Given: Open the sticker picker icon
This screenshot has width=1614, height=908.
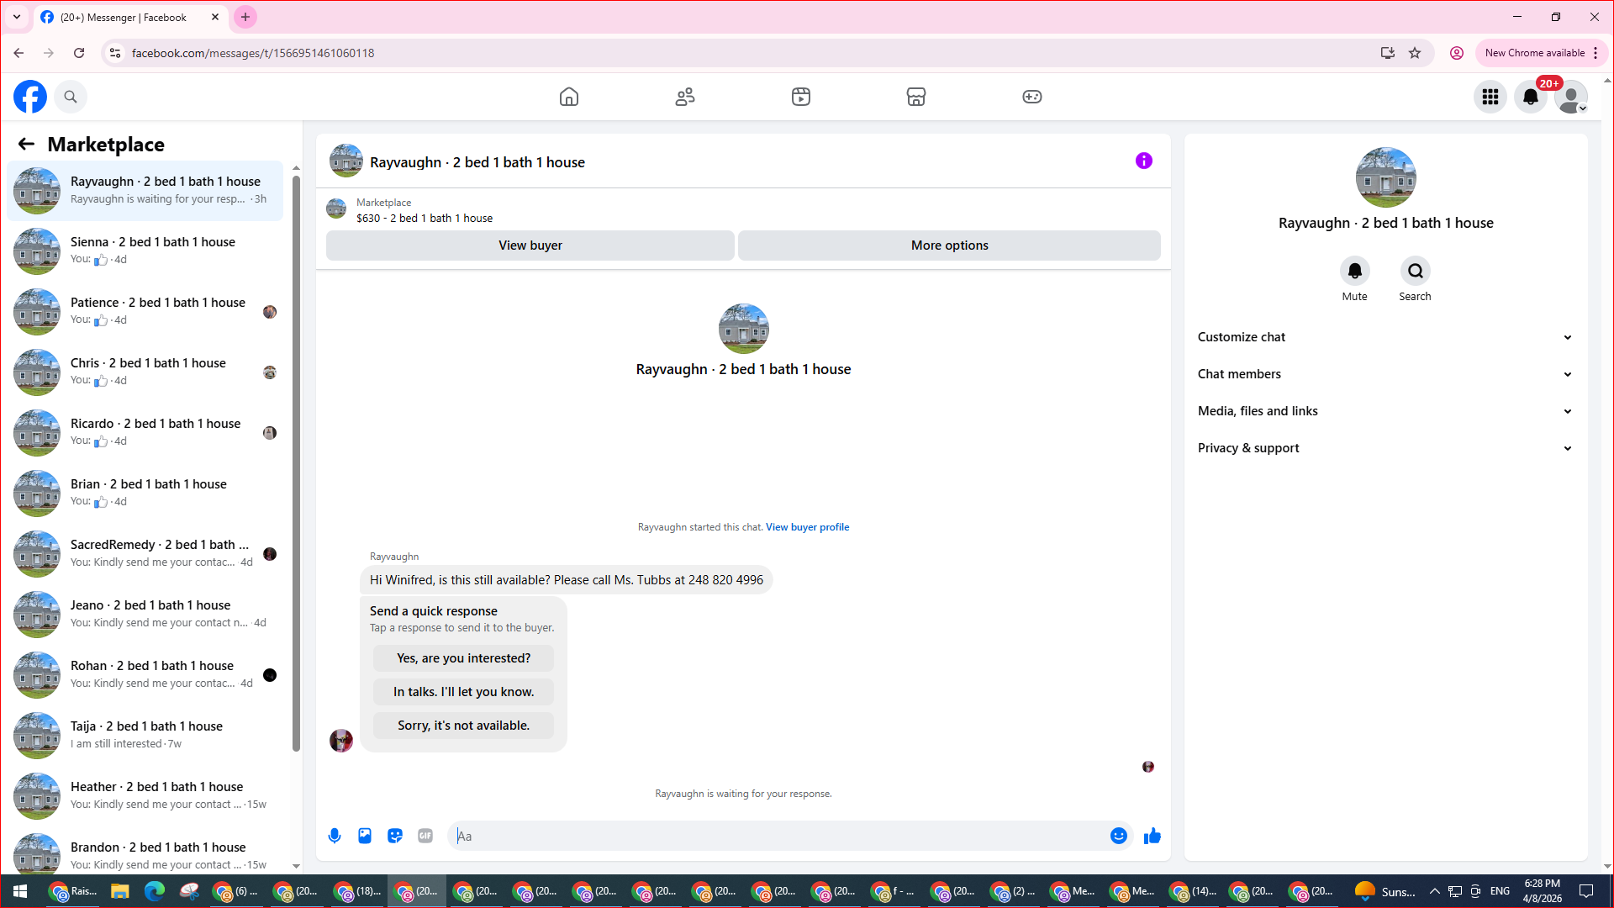Looking at the screenshot, I should click(395, 836).
